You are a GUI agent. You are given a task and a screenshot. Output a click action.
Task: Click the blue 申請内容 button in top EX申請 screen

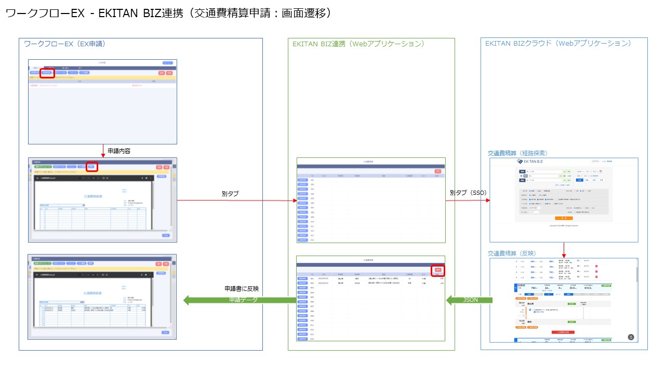pyautogui.click(x=47, y=72)
